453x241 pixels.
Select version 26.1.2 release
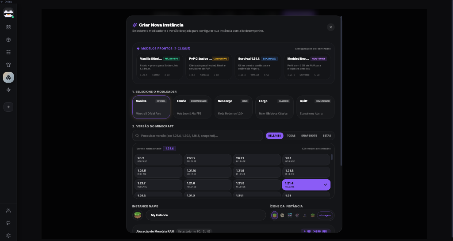[x=208, y=160]
